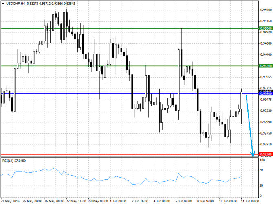273x204 pixels.
Task: Open the chart menu triangle beside USDCHF,H4
Action: [x=3, y=4]
